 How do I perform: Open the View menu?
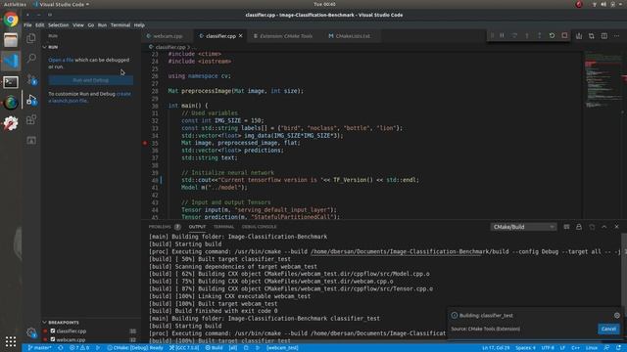coord(78,25)
